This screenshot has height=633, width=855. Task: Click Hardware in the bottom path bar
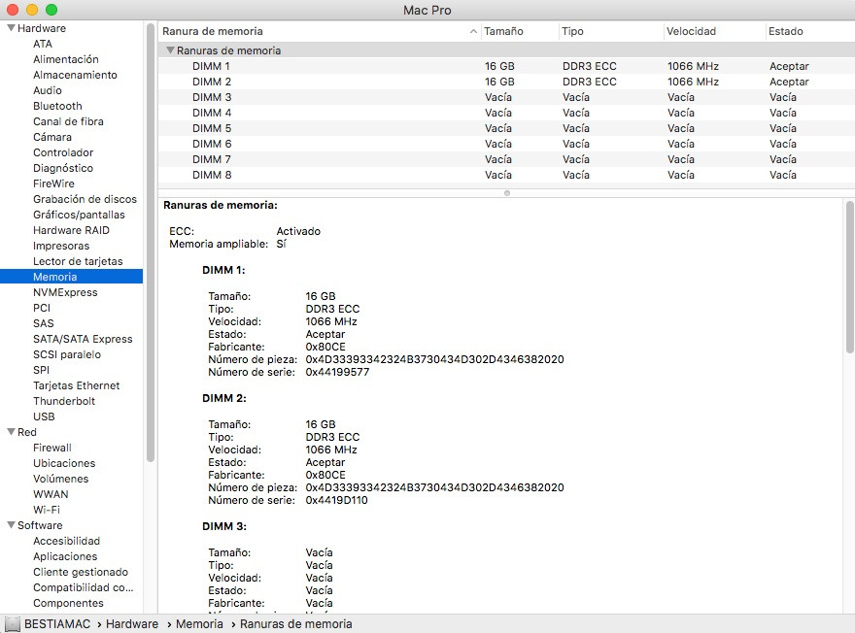pos(132,624)
